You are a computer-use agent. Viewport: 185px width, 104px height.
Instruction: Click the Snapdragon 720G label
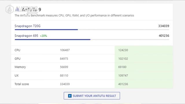(27, 26)
